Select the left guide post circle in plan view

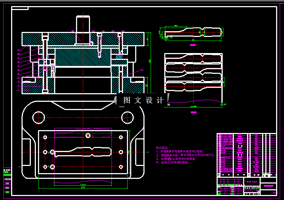click(38, 118)
